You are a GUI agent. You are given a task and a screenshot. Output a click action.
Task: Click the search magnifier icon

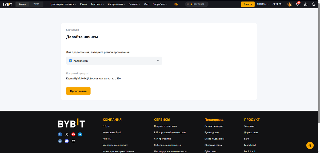coord(188,4)
